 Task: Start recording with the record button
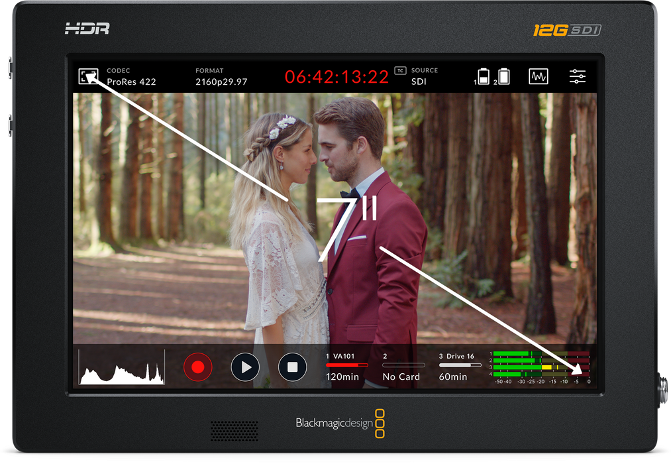tap(197, 367)
